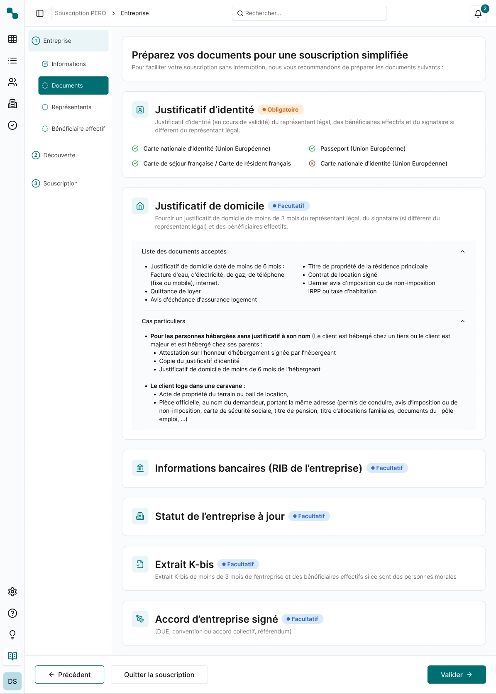Click the bank icon beside Informations bancaires
496x694 pixels.
pos(140,468)
